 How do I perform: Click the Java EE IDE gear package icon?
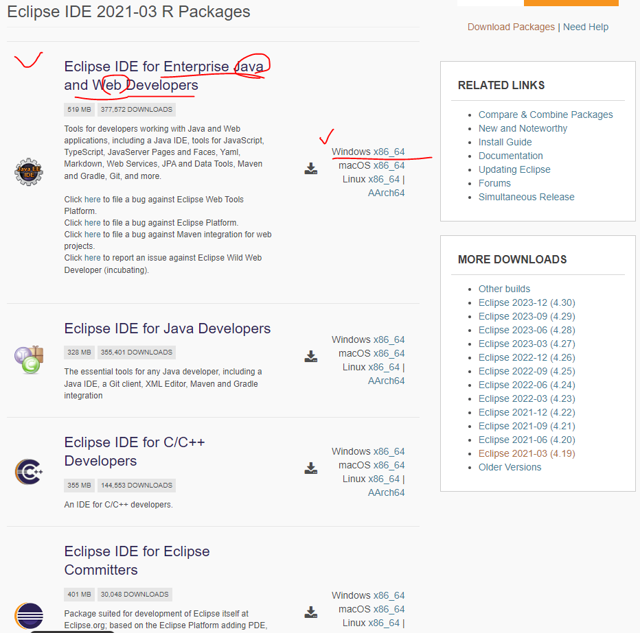click(29, 172)
